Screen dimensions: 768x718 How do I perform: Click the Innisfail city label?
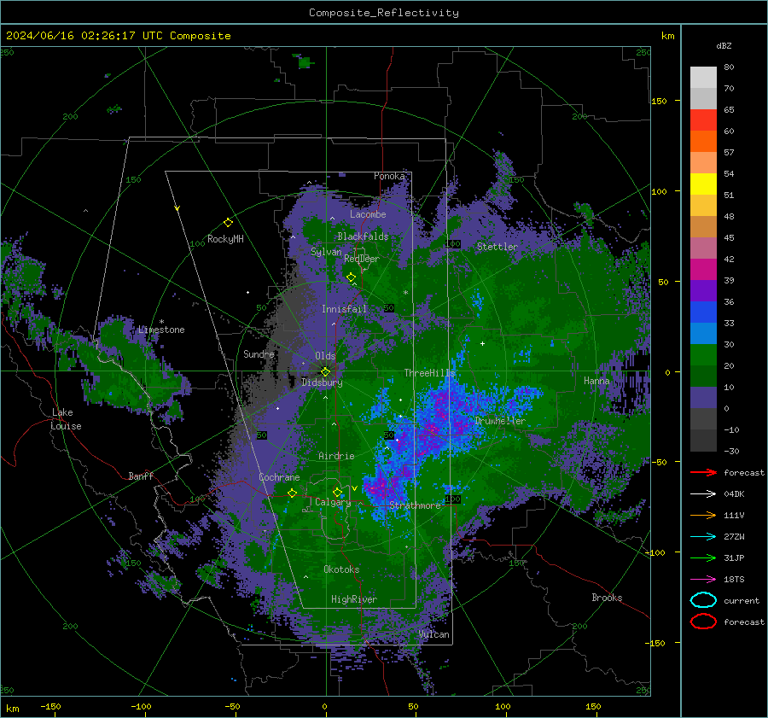click(x=344, y=309)
